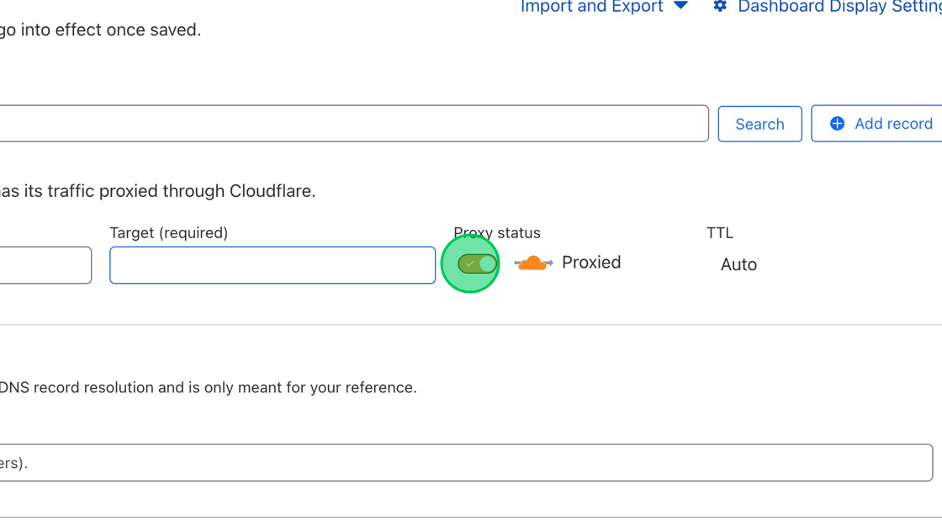Viewport: 942px width, 527px height.
Task: Click the Import and Export chevron arrow
Action: [x=680, y=7]
